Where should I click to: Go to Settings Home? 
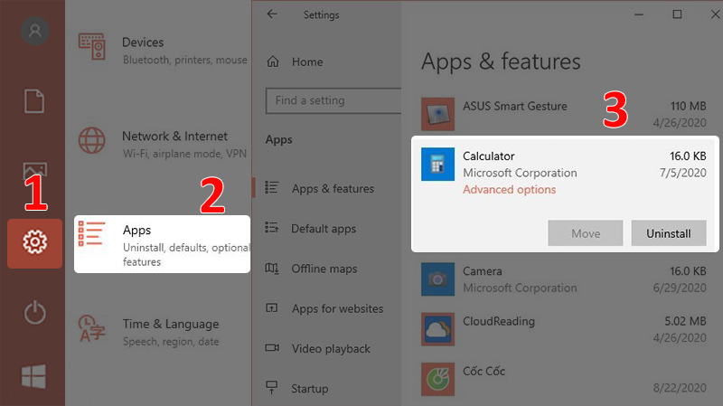point(306,62)
